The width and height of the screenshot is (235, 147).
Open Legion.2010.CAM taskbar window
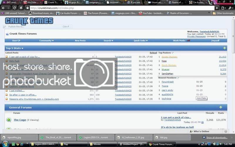(x=43, y=144)
